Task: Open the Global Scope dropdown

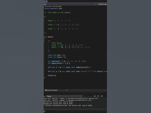Action: pyautogui.click(x=102, y=4)
